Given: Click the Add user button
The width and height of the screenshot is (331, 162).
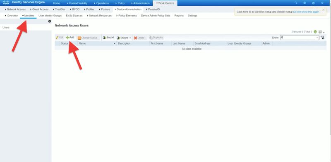Looking at the screenshot, I should tap(70, 38).
